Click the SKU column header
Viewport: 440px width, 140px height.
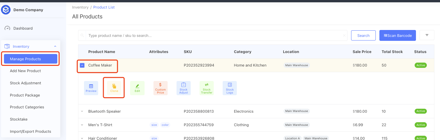[x=188, y=52]
